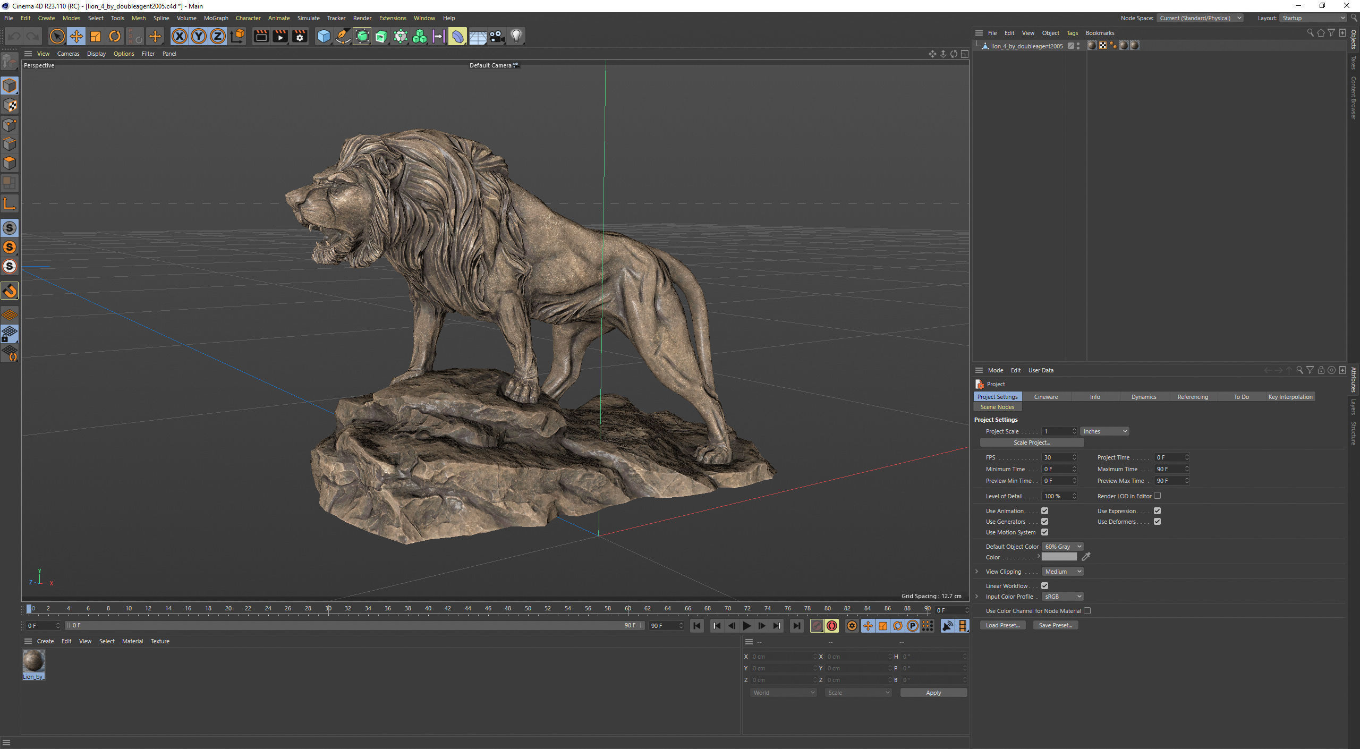The width and height of the screenshot is (1360, 749).
Task: Open the viewport Cameras menu
Action: click(68, 54)
